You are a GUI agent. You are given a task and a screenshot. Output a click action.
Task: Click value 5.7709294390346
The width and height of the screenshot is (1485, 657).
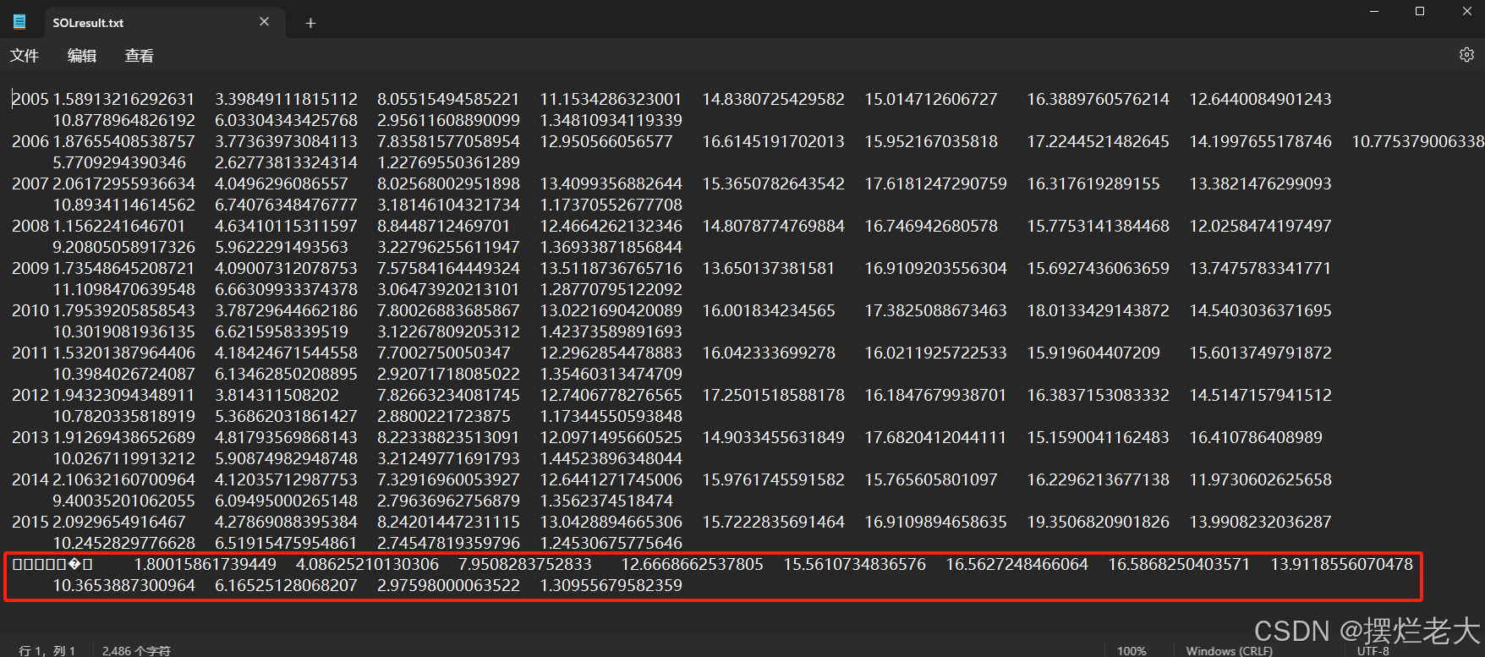click(x=119, y=162)
